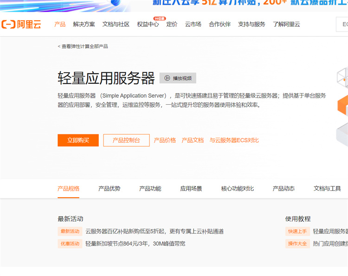This screenshot has width=348, height=276.
Task: Open the 与云服务器ECS对比 link
Action: click(x=234, y=140)
